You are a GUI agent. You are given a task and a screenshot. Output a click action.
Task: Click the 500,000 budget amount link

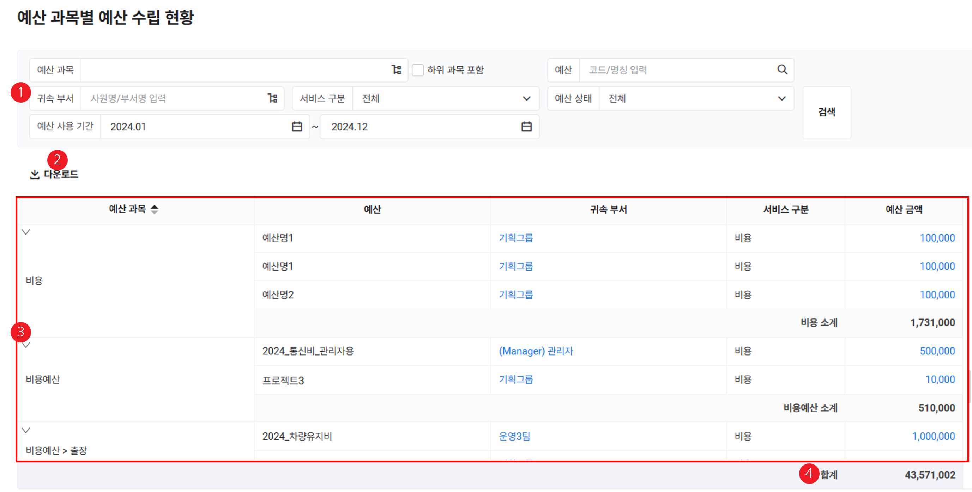point(937,351)
